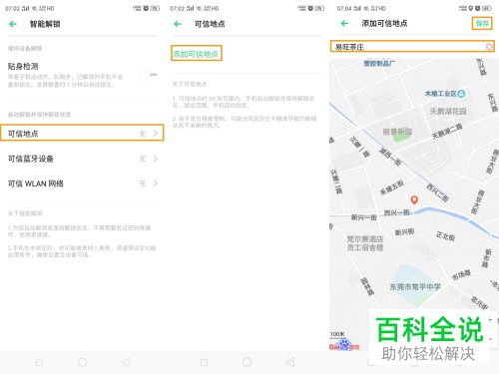Image resolution: width=499 pixels, height=374 pixels.
Task: Toggle the 贴身检测 switch
Action: pos(148,75)
